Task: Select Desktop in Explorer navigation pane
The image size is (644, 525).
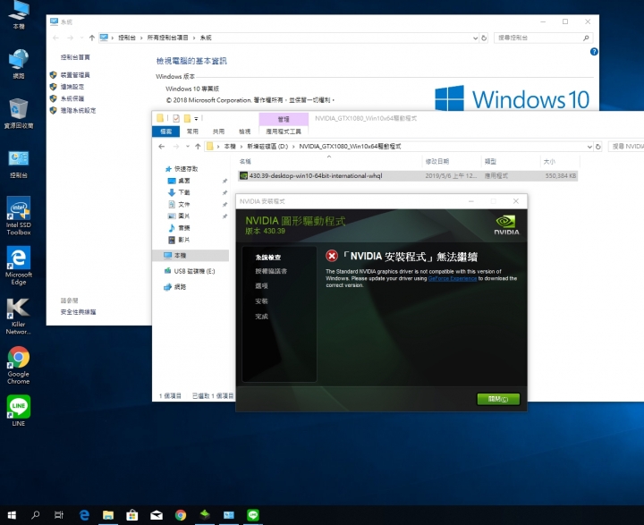Action: click(x=184, y=181)
